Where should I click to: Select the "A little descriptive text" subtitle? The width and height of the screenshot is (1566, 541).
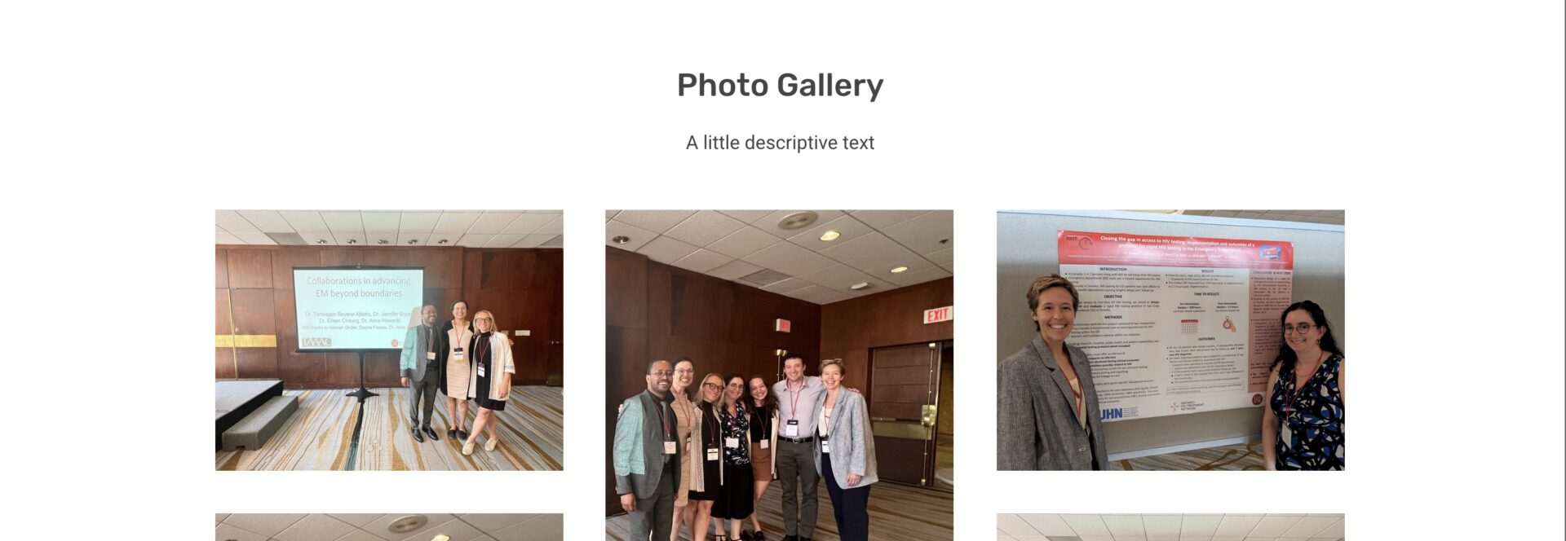[x=780, y=143]
